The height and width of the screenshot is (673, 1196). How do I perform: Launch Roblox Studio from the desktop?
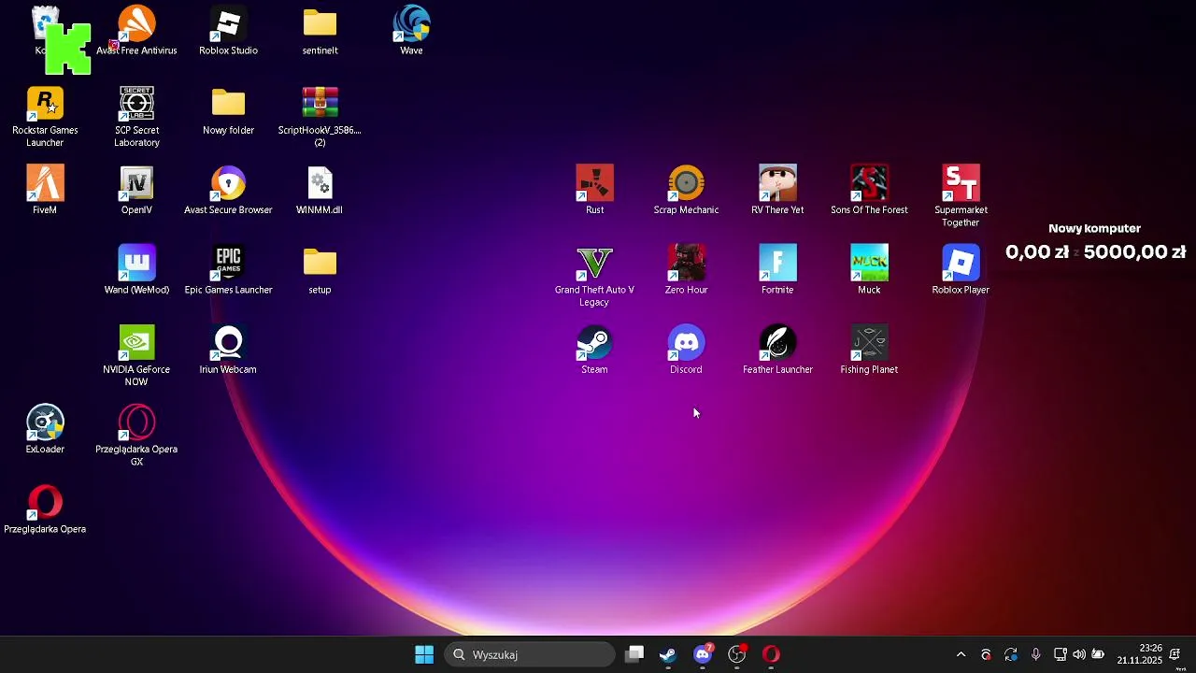[x=228, y=31]
